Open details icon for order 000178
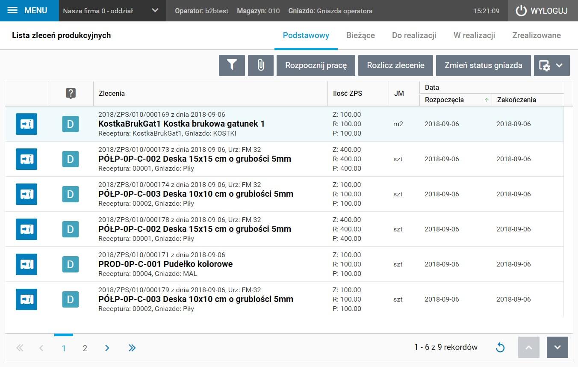This screenshot has width=578, height=367. (27, 229)
